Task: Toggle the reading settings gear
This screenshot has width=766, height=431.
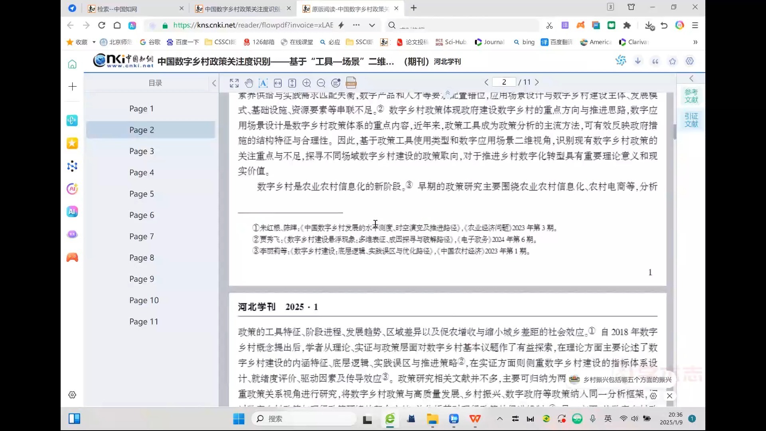Action: pos(690,61)
